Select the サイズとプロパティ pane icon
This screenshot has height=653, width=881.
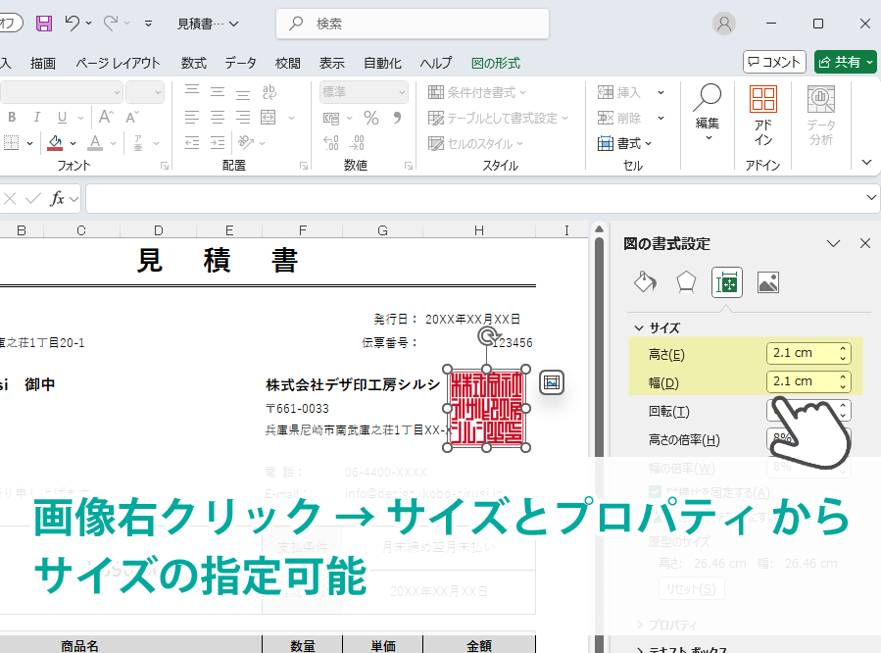click(726, 282)
